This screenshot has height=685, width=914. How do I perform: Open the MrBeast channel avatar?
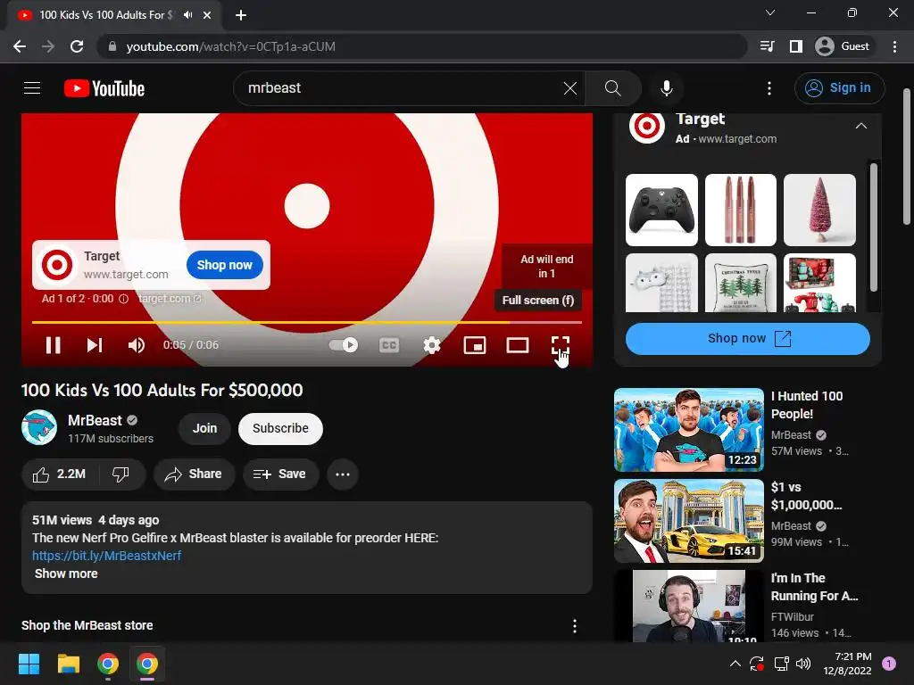coord(39,427)
